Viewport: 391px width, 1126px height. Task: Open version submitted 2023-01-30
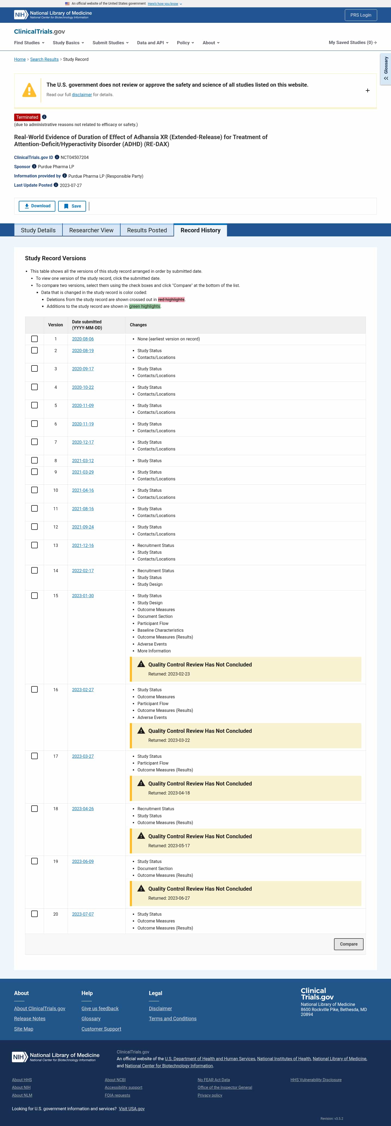click(x=83, y=596)
